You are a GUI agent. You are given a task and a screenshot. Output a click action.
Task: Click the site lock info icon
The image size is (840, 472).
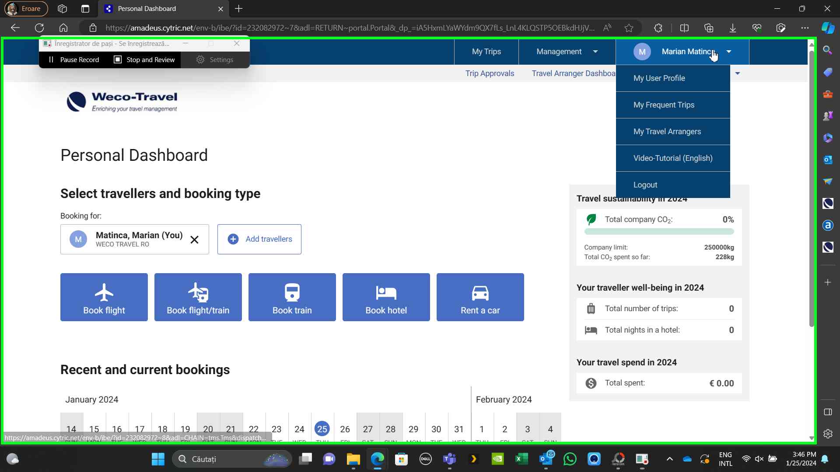point(93,28)
